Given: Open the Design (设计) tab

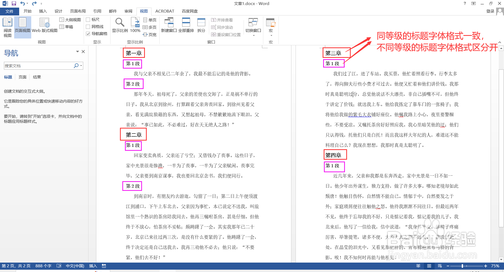Looking at the screenshot, I should (x=58, y=11).
